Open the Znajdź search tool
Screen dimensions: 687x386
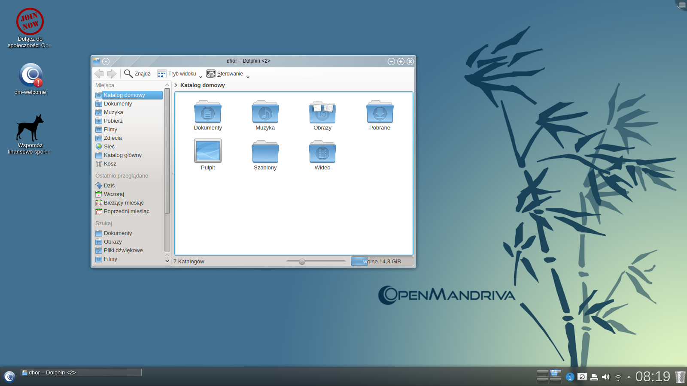pyautogui.click(x=137, y=74)
